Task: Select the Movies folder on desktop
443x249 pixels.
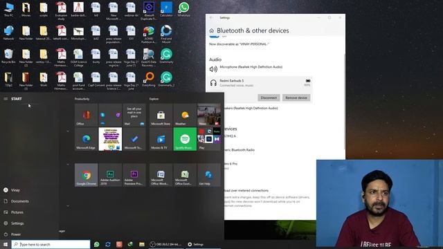Action: pos(26,9)
